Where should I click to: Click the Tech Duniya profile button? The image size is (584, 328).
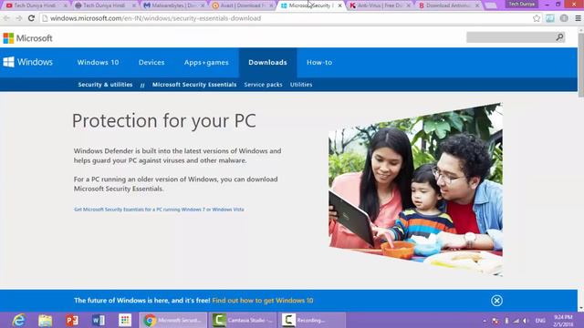pyautogui.click(x=521, y=4)
